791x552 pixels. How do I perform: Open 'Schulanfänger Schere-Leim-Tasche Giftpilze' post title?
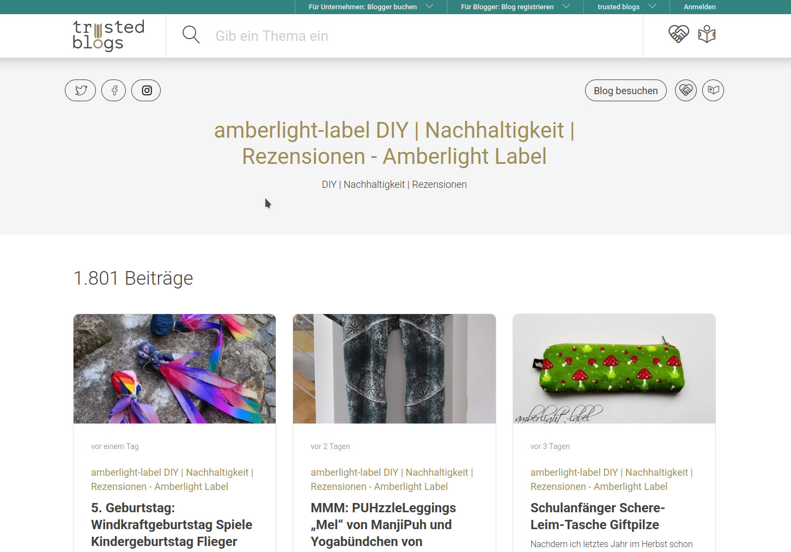tap(598, 516)
